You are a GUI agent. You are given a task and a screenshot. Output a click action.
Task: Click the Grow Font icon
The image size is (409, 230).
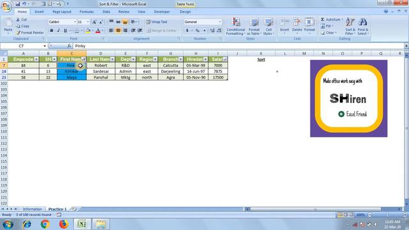pyautogui.click(x=95, y=22)
